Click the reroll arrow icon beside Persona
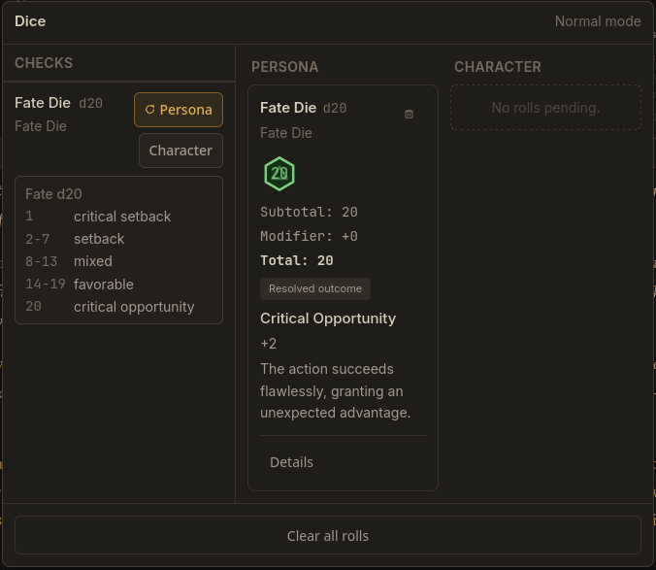 click(149, 110)
